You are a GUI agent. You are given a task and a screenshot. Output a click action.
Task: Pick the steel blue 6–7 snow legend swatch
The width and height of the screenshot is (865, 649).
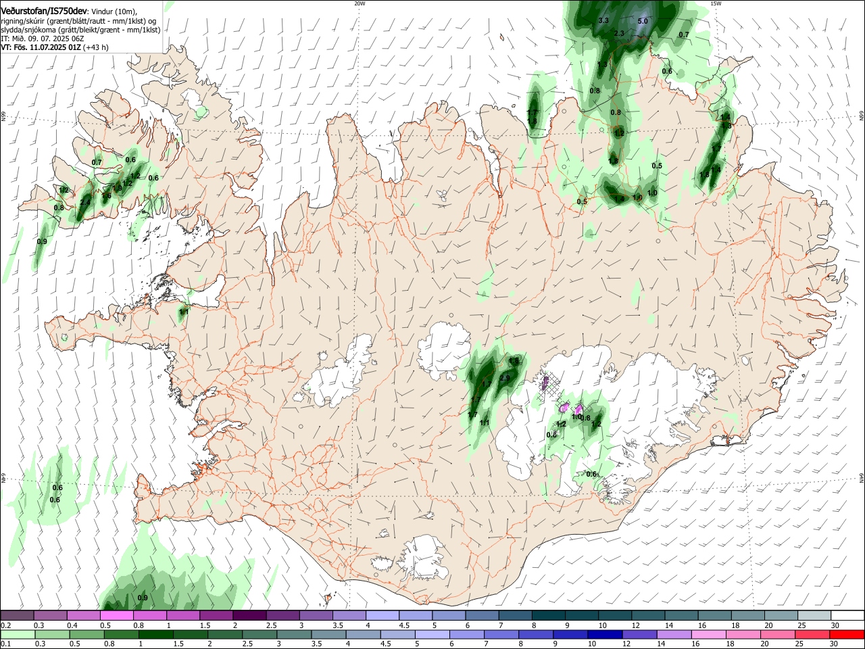tap(480, 616)
